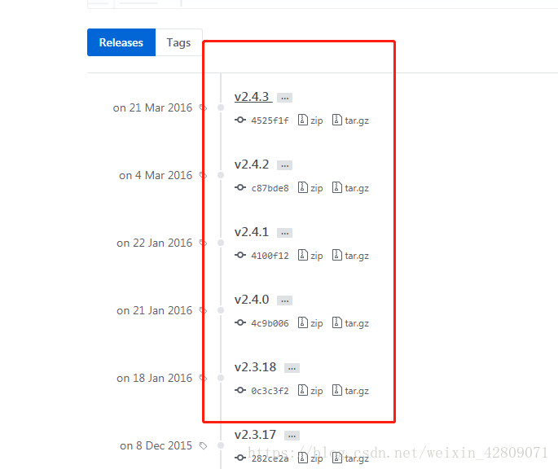The width and height of the screenshot is (558, 469).
Task: Open commit hash 4c9b006
Action: (x=270, y=323)
